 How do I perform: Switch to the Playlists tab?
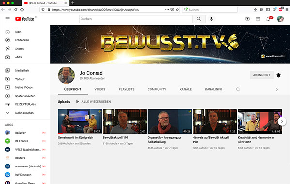127,89
